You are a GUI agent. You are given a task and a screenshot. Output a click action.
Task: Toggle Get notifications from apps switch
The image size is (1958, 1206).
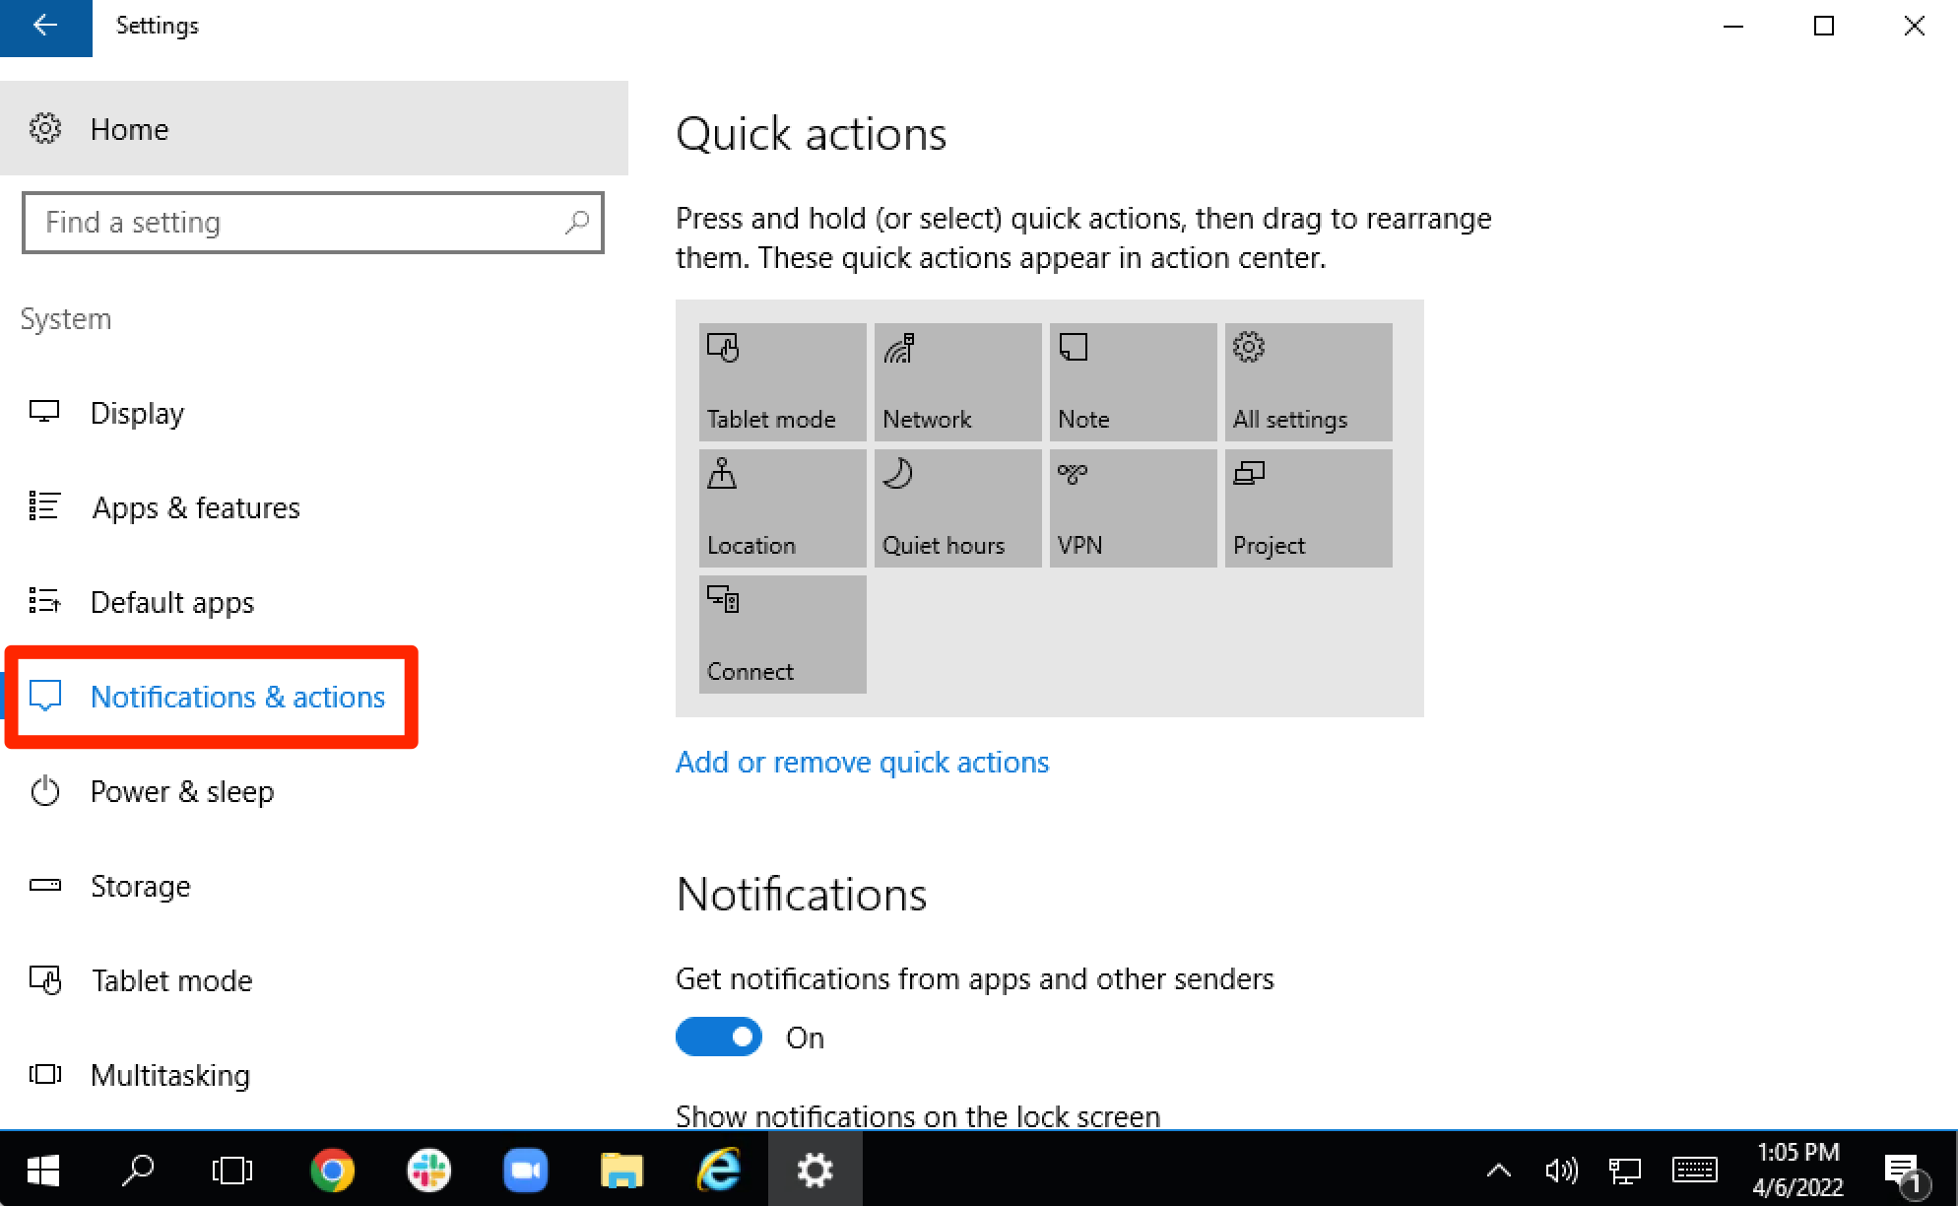point(718,1037)
